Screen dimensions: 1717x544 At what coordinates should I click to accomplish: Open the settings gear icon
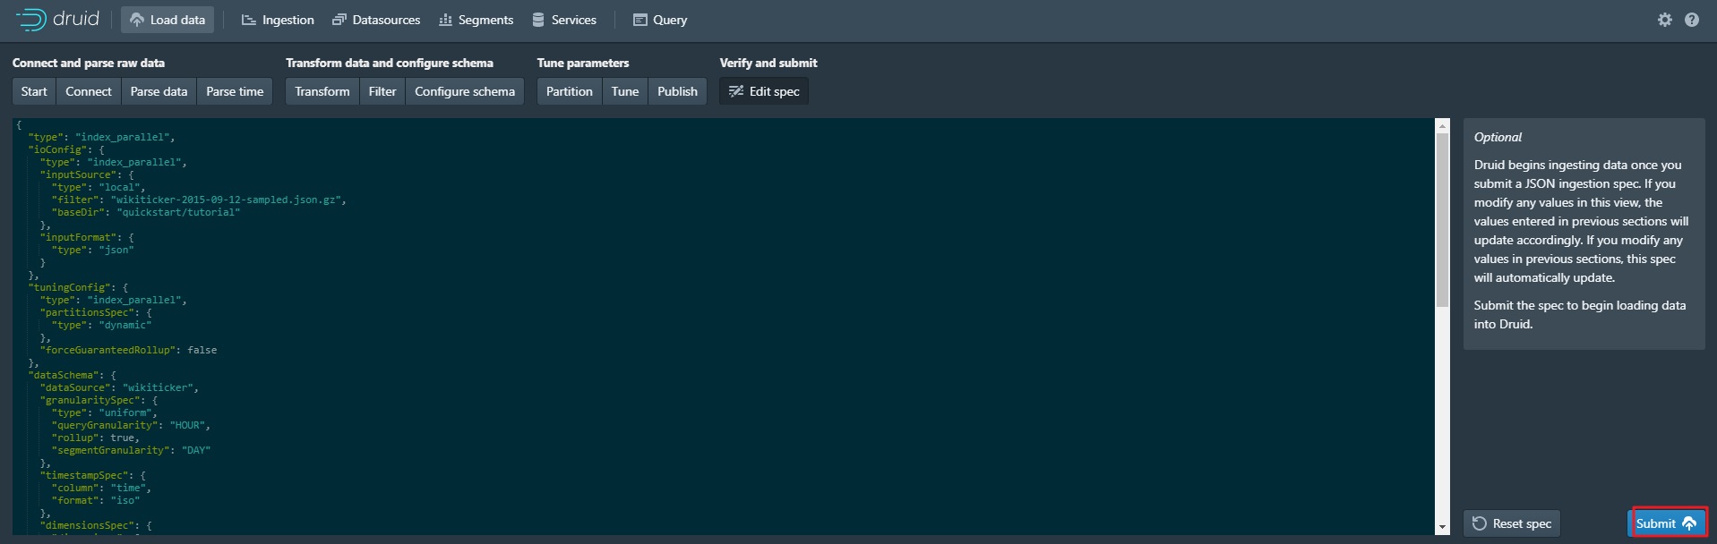point(1664,20)
